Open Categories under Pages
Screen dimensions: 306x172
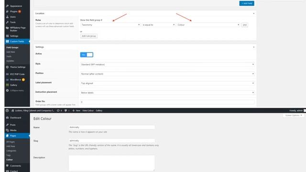pos(11,151)
